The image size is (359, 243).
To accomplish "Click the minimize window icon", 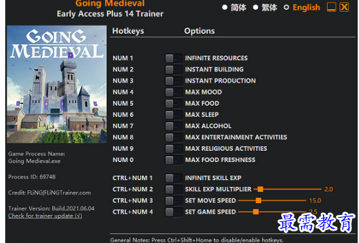I will (x=332, y=7).
